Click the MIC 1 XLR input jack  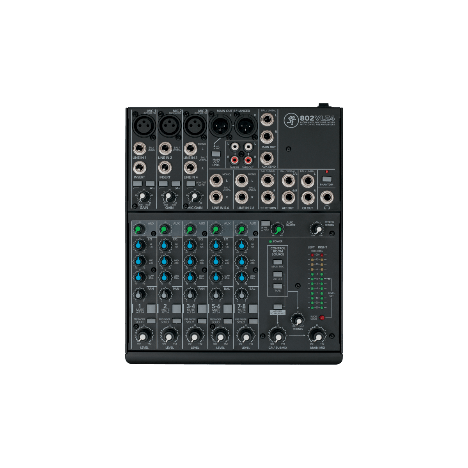point(144,126)
